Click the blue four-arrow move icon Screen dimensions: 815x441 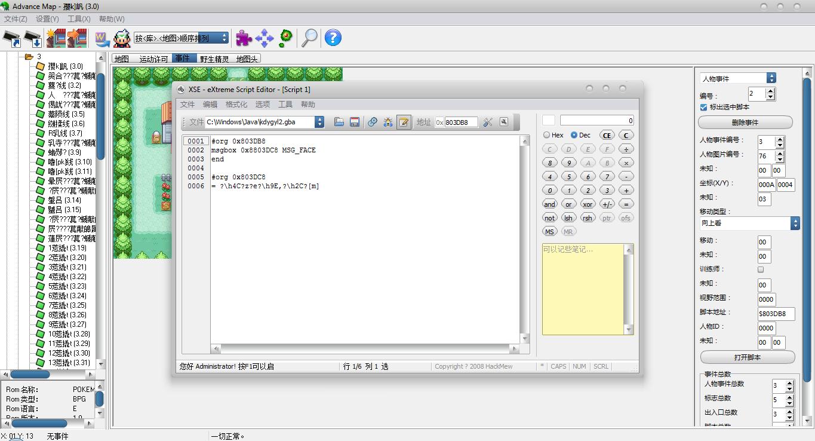[x=264, y=38]
